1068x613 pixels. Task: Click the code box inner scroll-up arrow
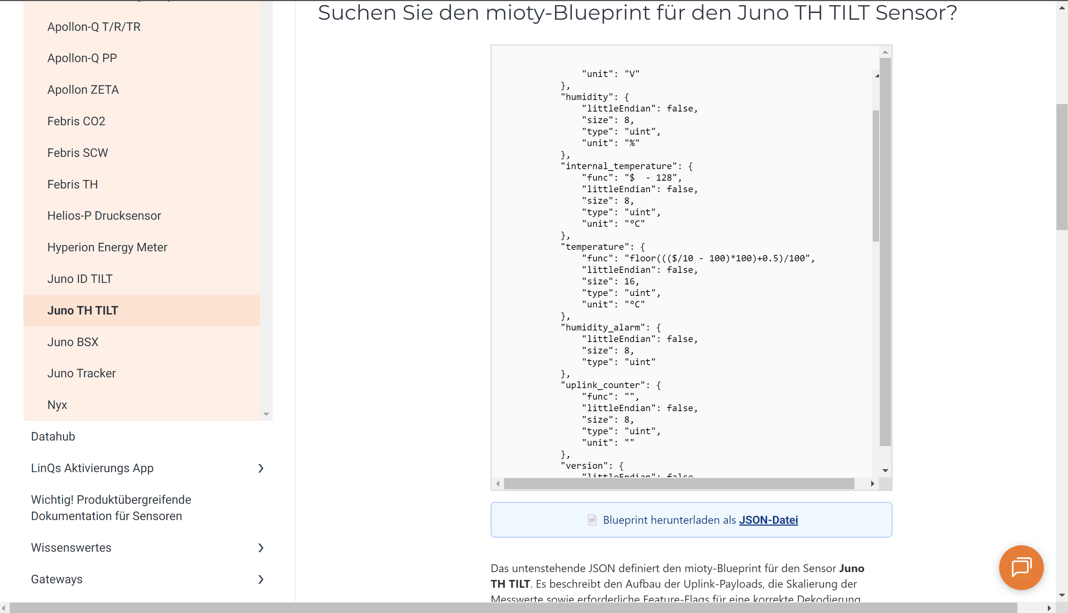[877, 76]
